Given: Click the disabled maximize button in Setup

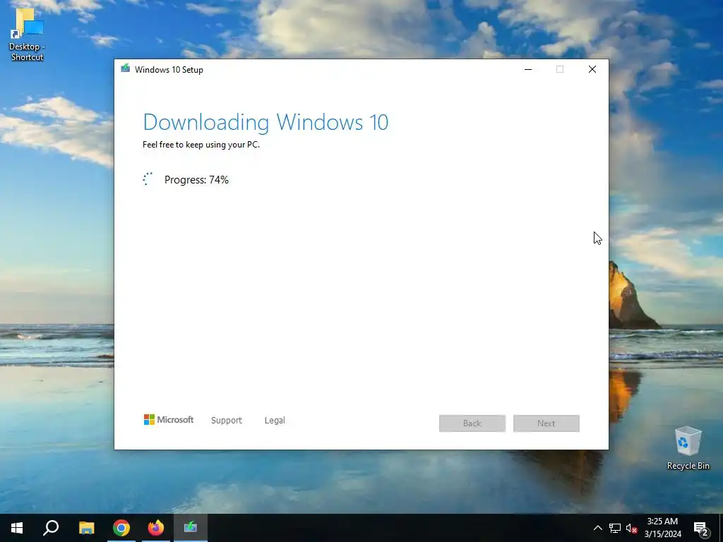Looking at the screenshot, I should [560, 69].
